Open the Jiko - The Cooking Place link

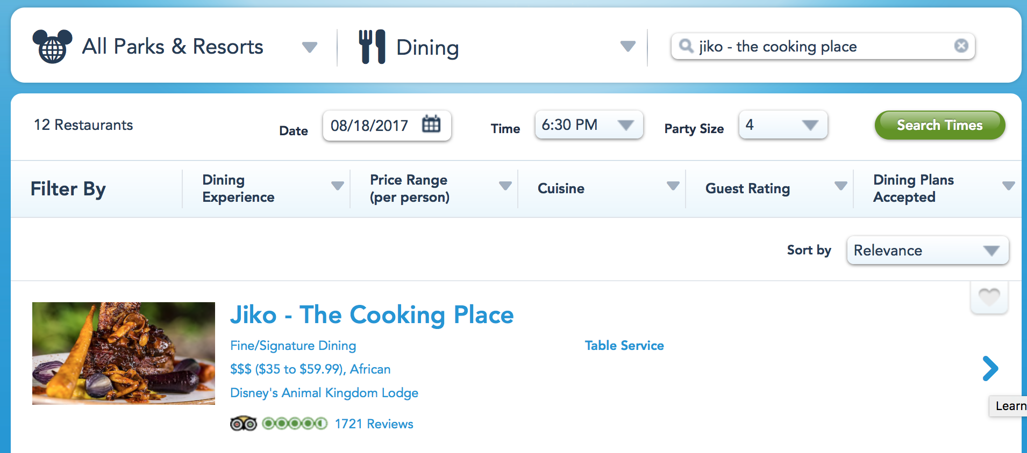[372, 315]
